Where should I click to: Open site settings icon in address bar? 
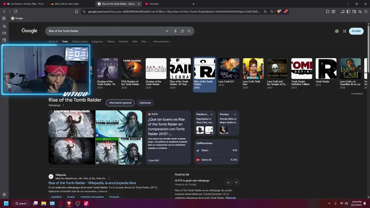[84, 12]
